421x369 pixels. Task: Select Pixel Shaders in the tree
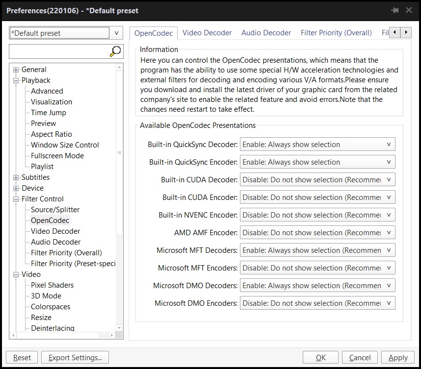pyautogui.click(x=52, y=285)
